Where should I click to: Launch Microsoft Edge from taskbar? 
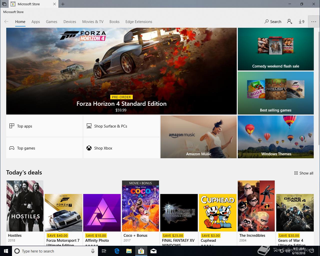pyautogui.click(x=117, y=251)
